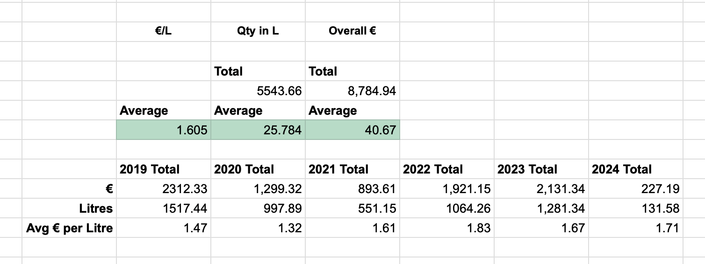Screen dimensions: 705x264
Task: Click the 2019 euro value 2312.33
Action: coord(163,189)
